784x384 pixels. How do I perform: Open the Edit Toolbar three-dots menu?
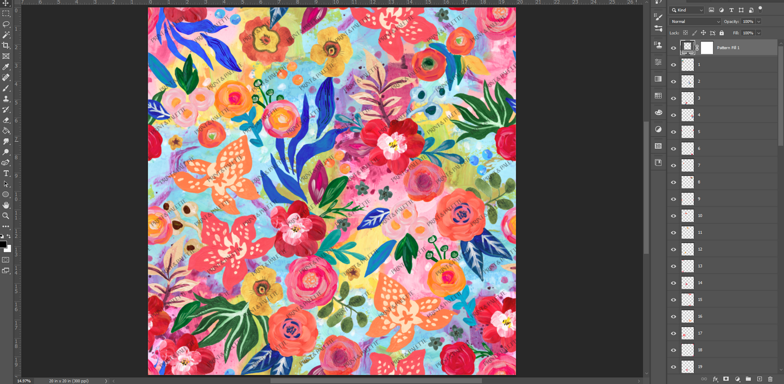pyautogui.click(x=6, y=226)
